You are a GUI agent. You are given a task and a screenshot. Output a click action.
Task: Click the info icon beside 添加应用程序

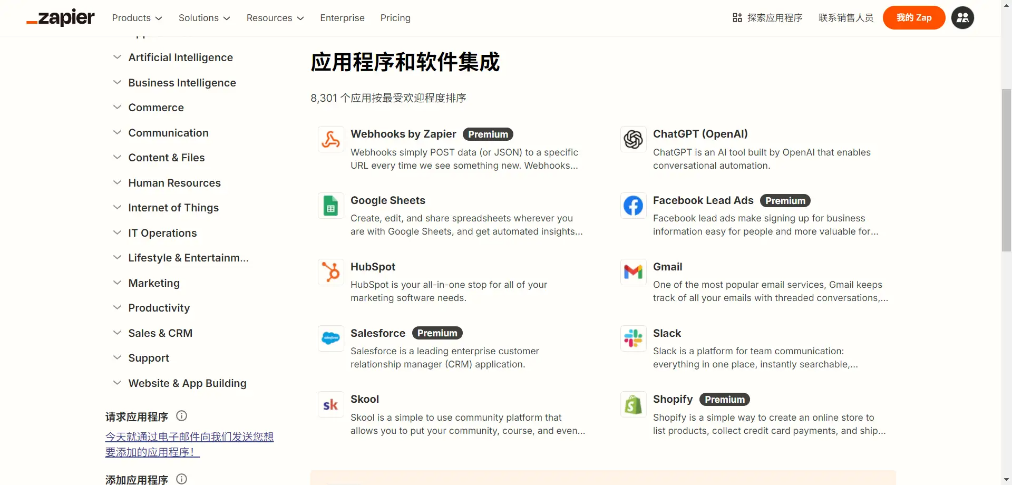tap(182, 479)
